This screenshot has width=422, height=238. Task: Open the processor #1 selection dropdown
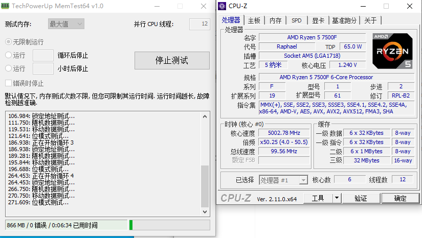(x=283, y=180)
